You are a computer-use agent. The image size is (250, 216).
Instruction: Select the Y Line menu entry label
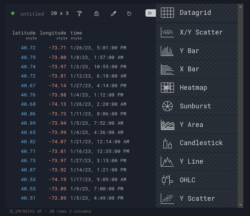point(192,161)
